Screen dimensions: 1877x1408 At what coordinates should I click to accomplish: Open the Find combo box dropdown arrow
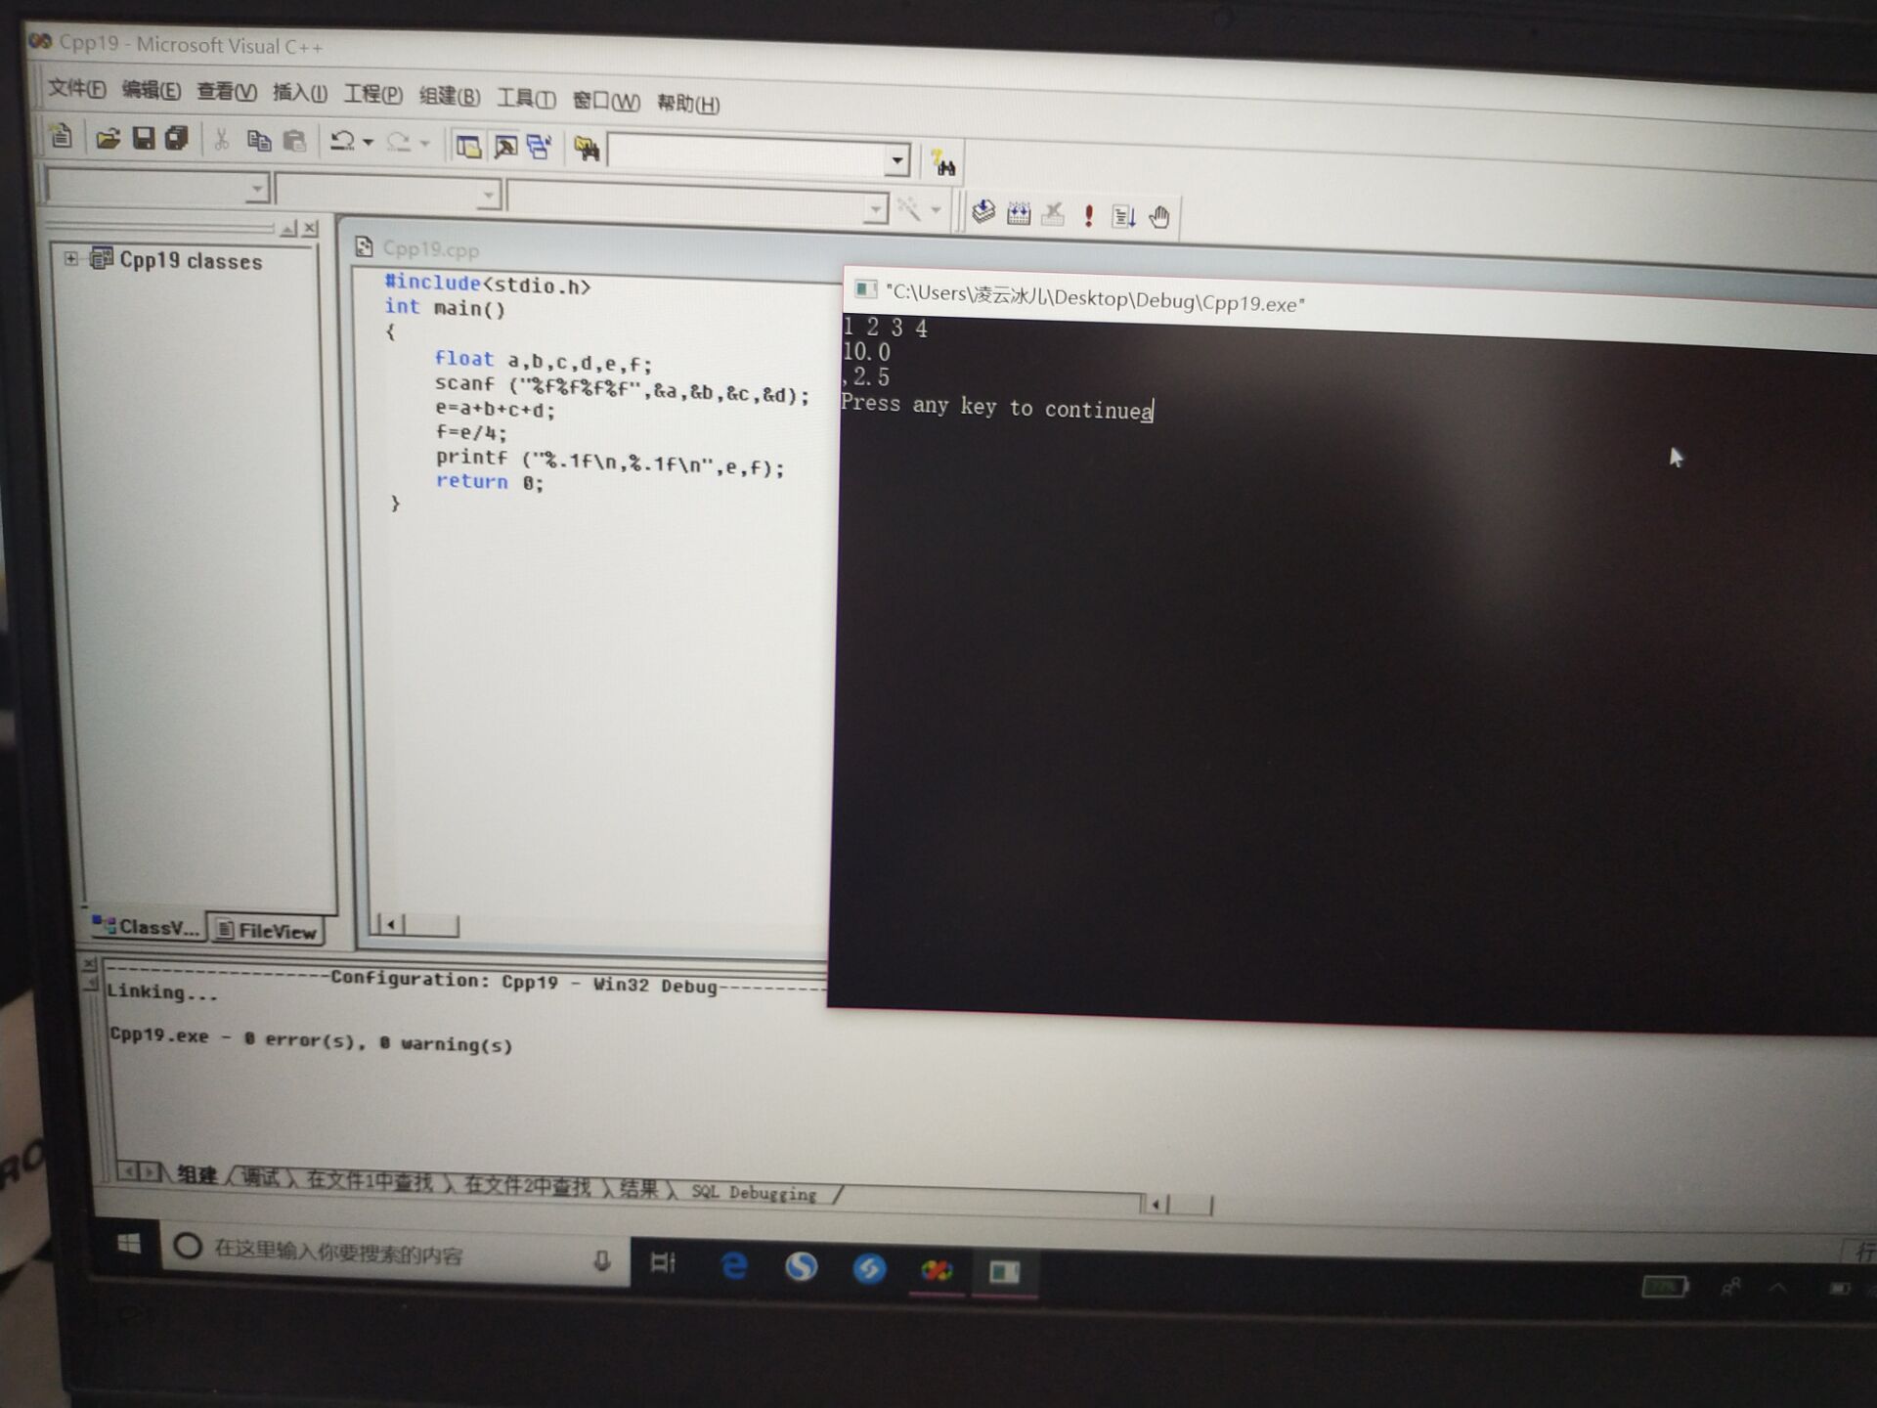coord(896,160)
